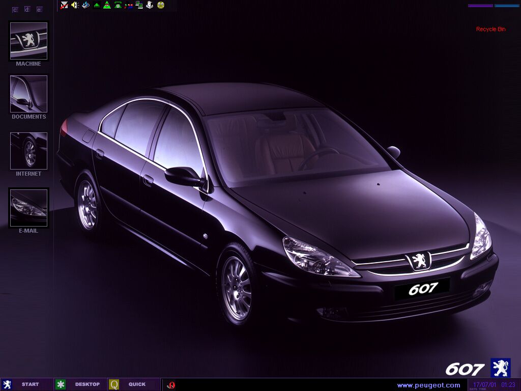Open the d: drive shortcut
The width and height of the screenshot is (521, 391).
(x=27, y=9)
